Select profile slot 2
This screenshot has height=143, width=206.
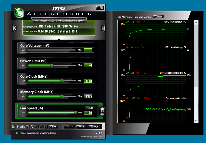[x=32, y=127]
